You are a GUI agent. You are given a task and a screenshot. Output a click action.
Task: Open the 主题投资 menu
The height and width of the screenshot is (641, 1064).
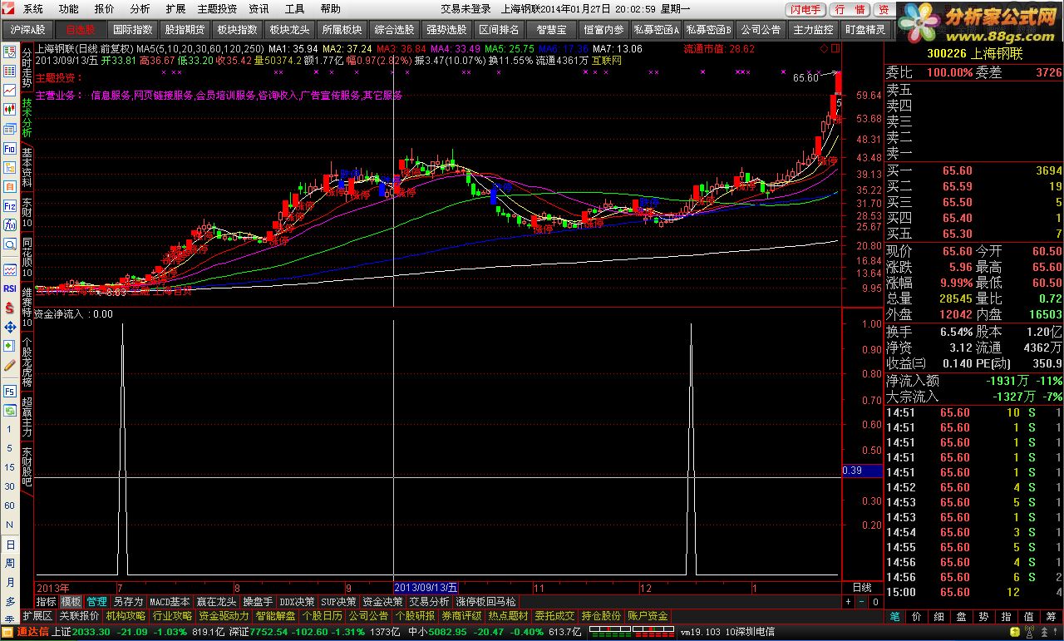click(217, 9)
